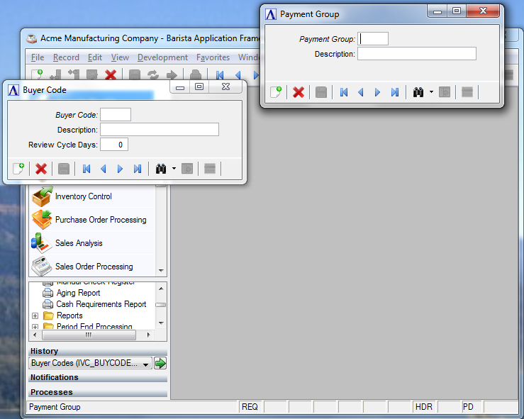524x419 pixels.
Task: Go to first record in Payment Group window
Action: point(344,92)
